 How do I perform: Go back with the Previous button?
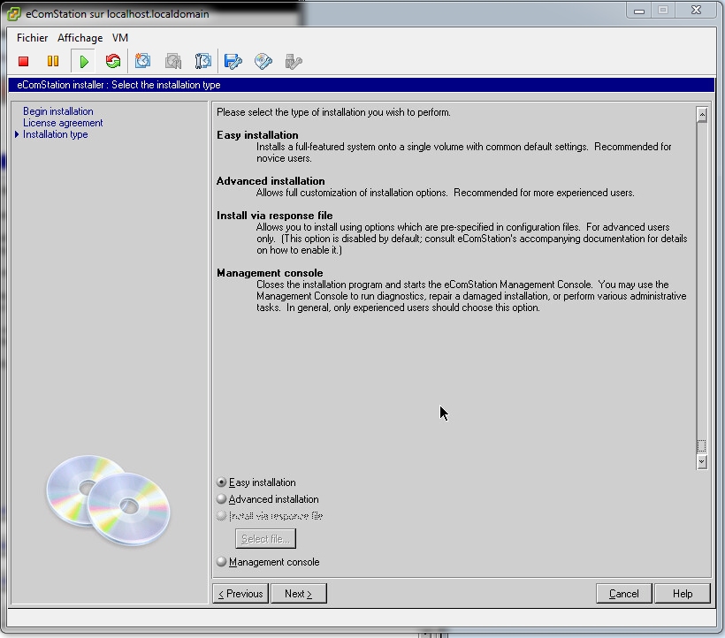pyautogui.click(x=240, y=594)
